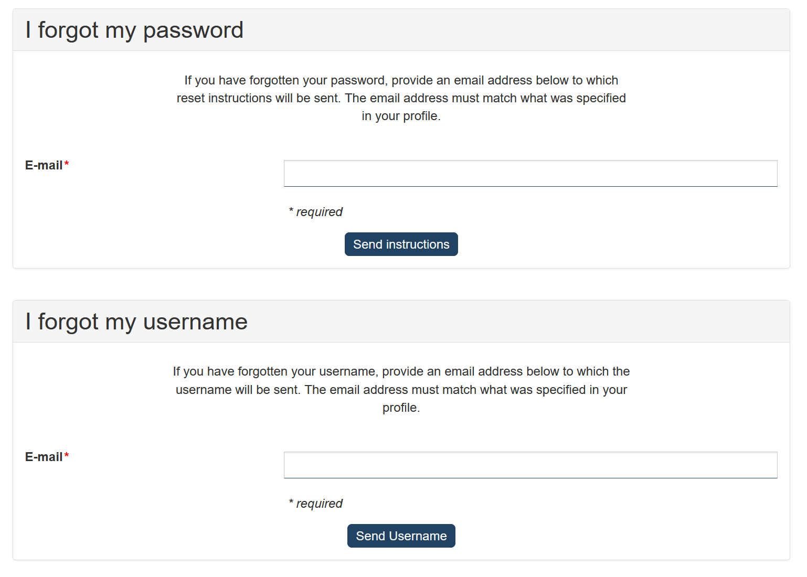
Task: Click "reset instructions will be sent" text line
Action: [258, 99]
